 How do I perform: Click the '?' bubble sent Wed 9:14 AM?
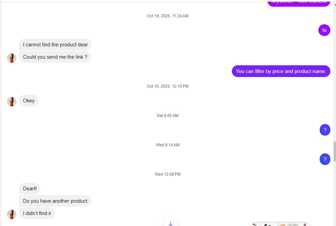tap(325, 159)
